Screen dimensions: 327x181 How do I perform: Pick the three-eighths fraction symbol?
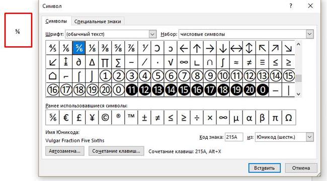[x=105, y=48]
